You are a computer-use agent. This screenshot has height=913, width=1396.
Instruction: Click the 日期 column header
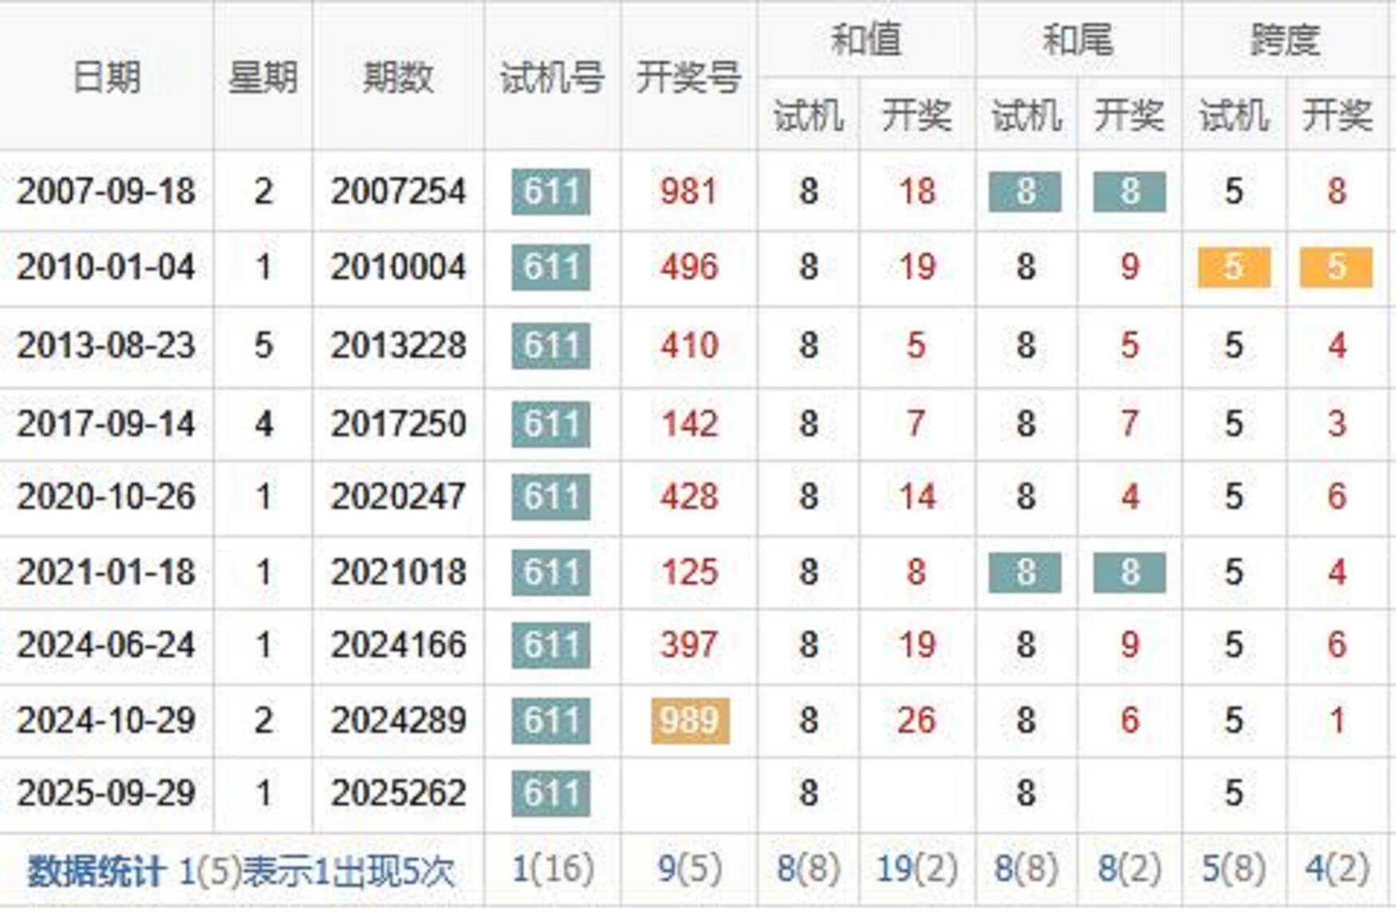click(x=106, y=77)
